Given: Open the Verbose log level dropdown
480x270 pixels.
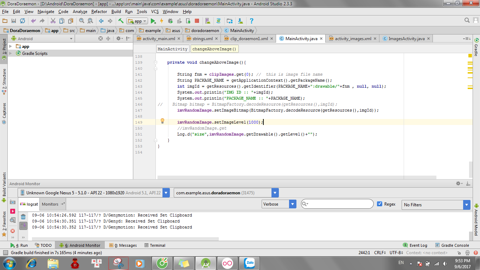Looking at the screenshot, I should pos(279,204).
